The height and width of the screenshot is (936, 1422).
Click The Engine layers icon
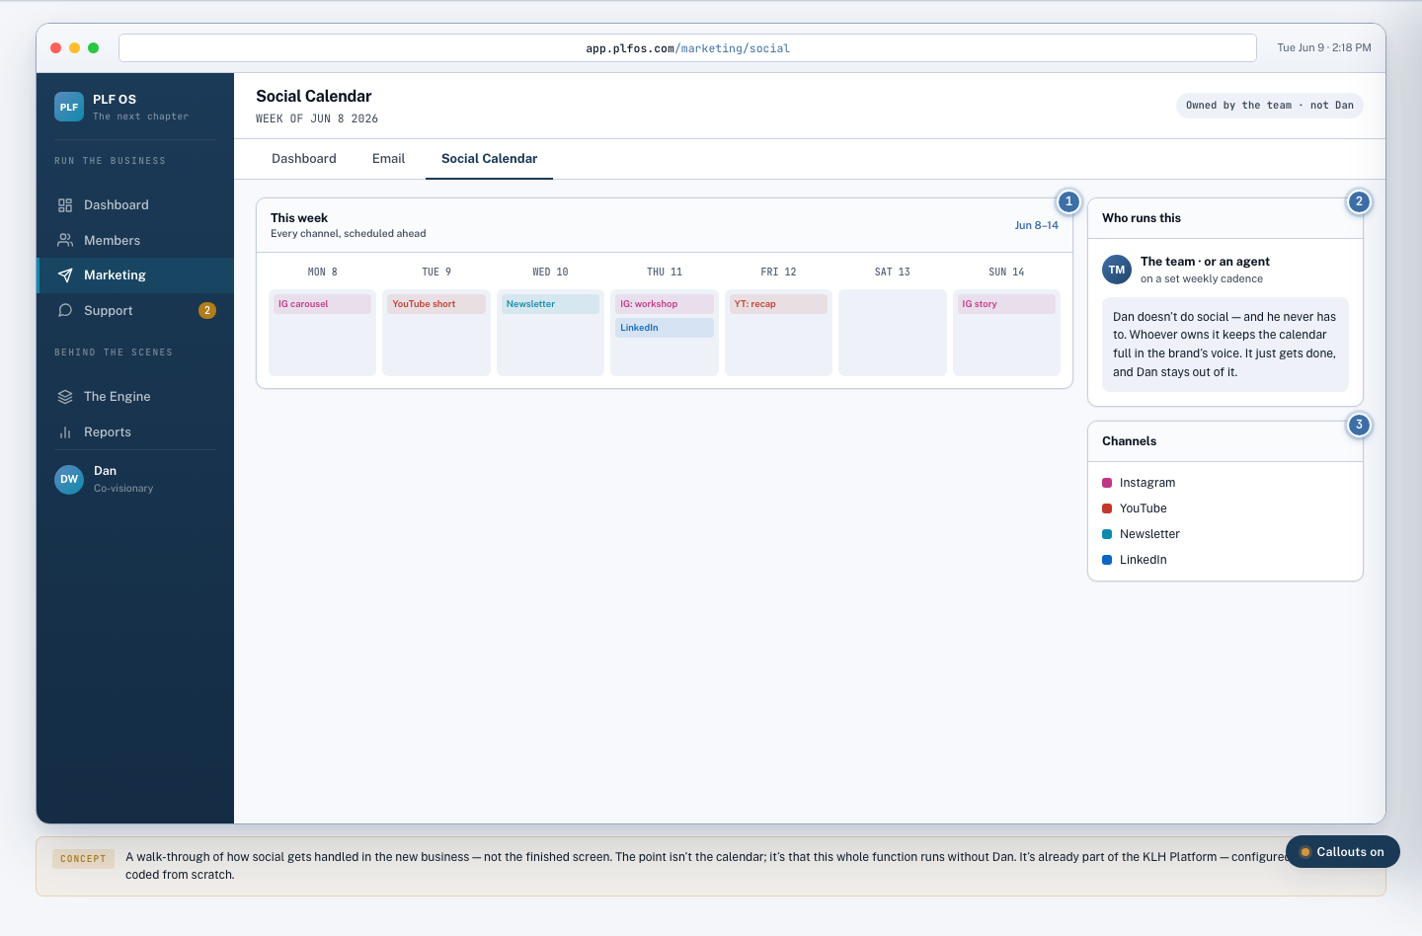pos(65,397)
